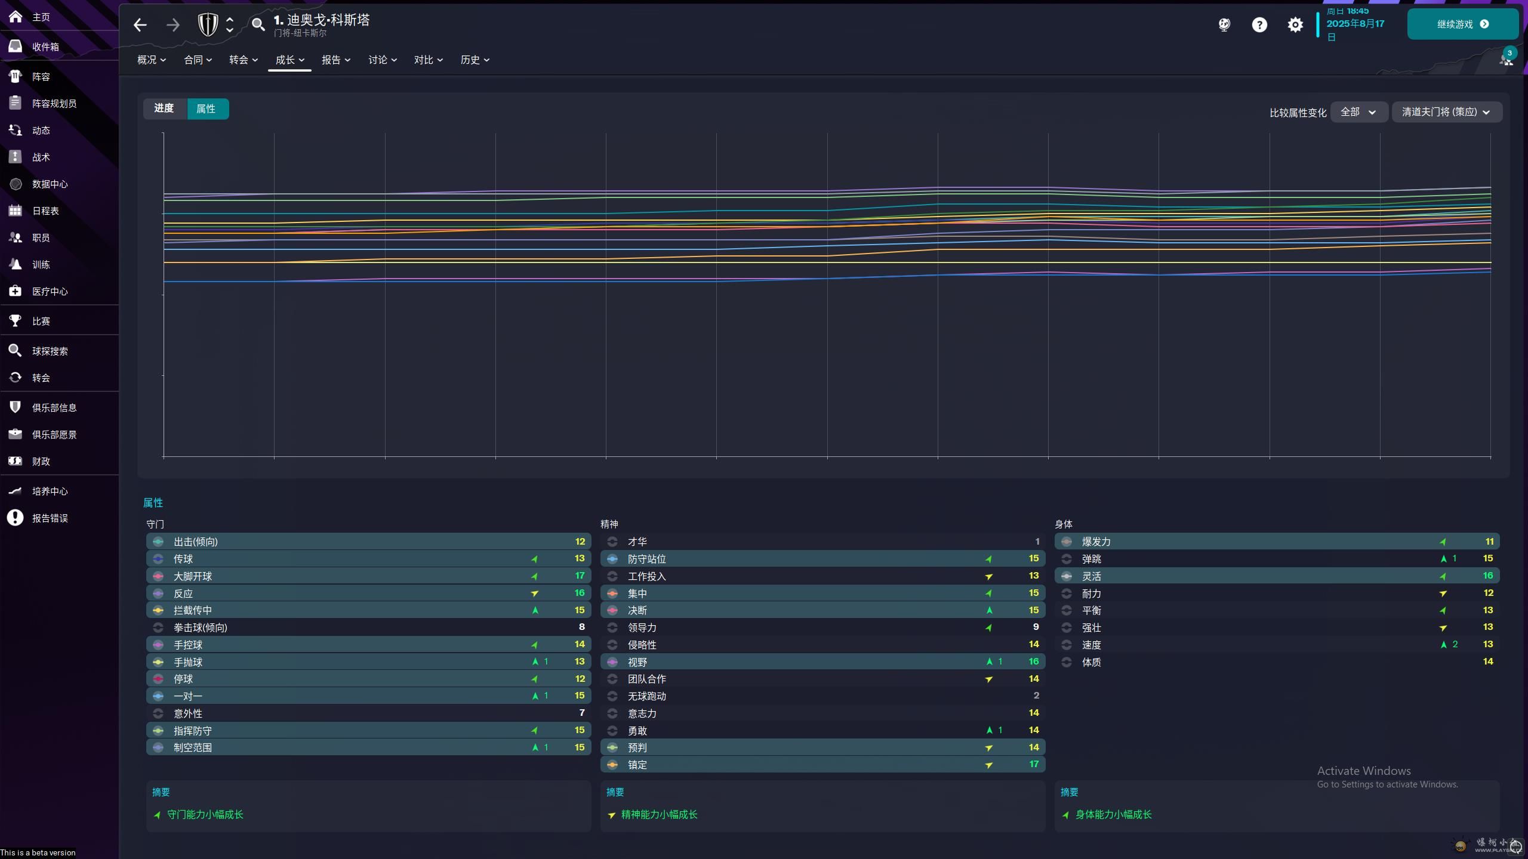Expand the 概况 overview menu
Image resolution: width=1528 pixels, height=859 pixels.
click(x=152, y=60)
